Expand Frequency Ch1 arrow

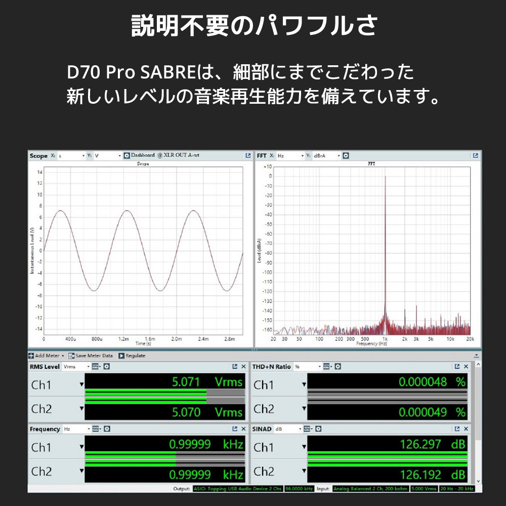pyautogui.click(x=81, y=447)
